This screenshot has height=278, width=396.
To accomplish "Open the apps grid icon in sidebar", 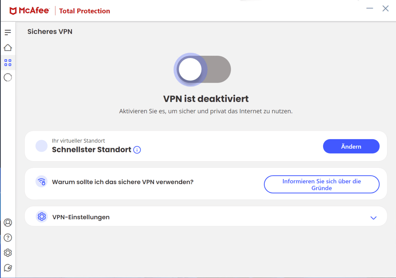I will coord(8,63).
